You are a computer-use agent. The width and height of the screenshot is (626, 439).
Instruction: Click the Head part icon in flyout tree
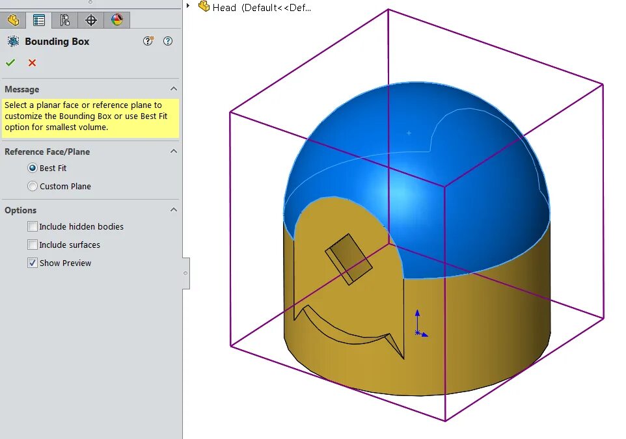tap(204, 7)
